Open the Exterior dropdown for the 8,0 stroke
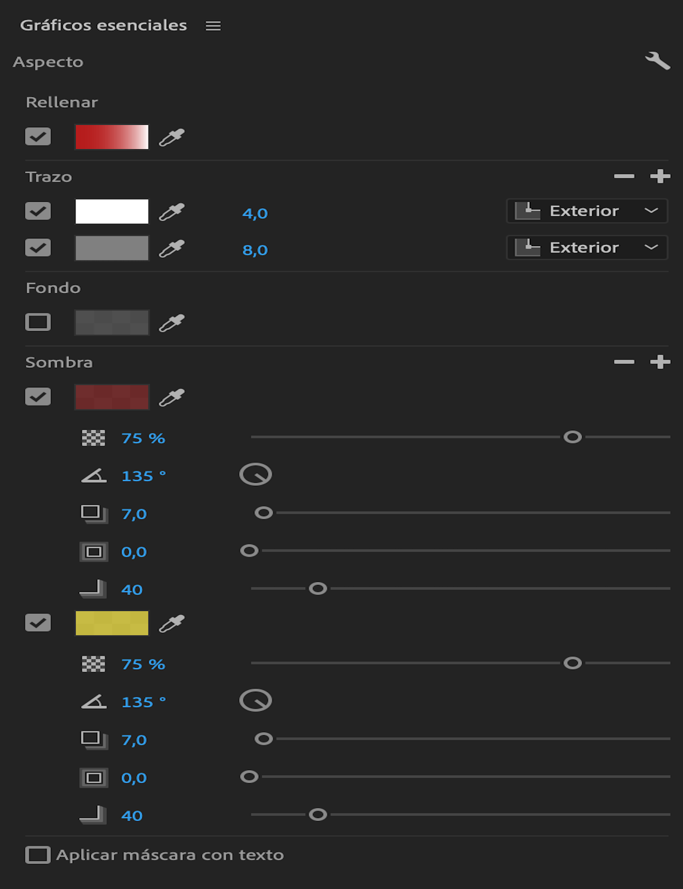Image resolution: width=683 pixels, height=889 pixels. coord(587,247)
